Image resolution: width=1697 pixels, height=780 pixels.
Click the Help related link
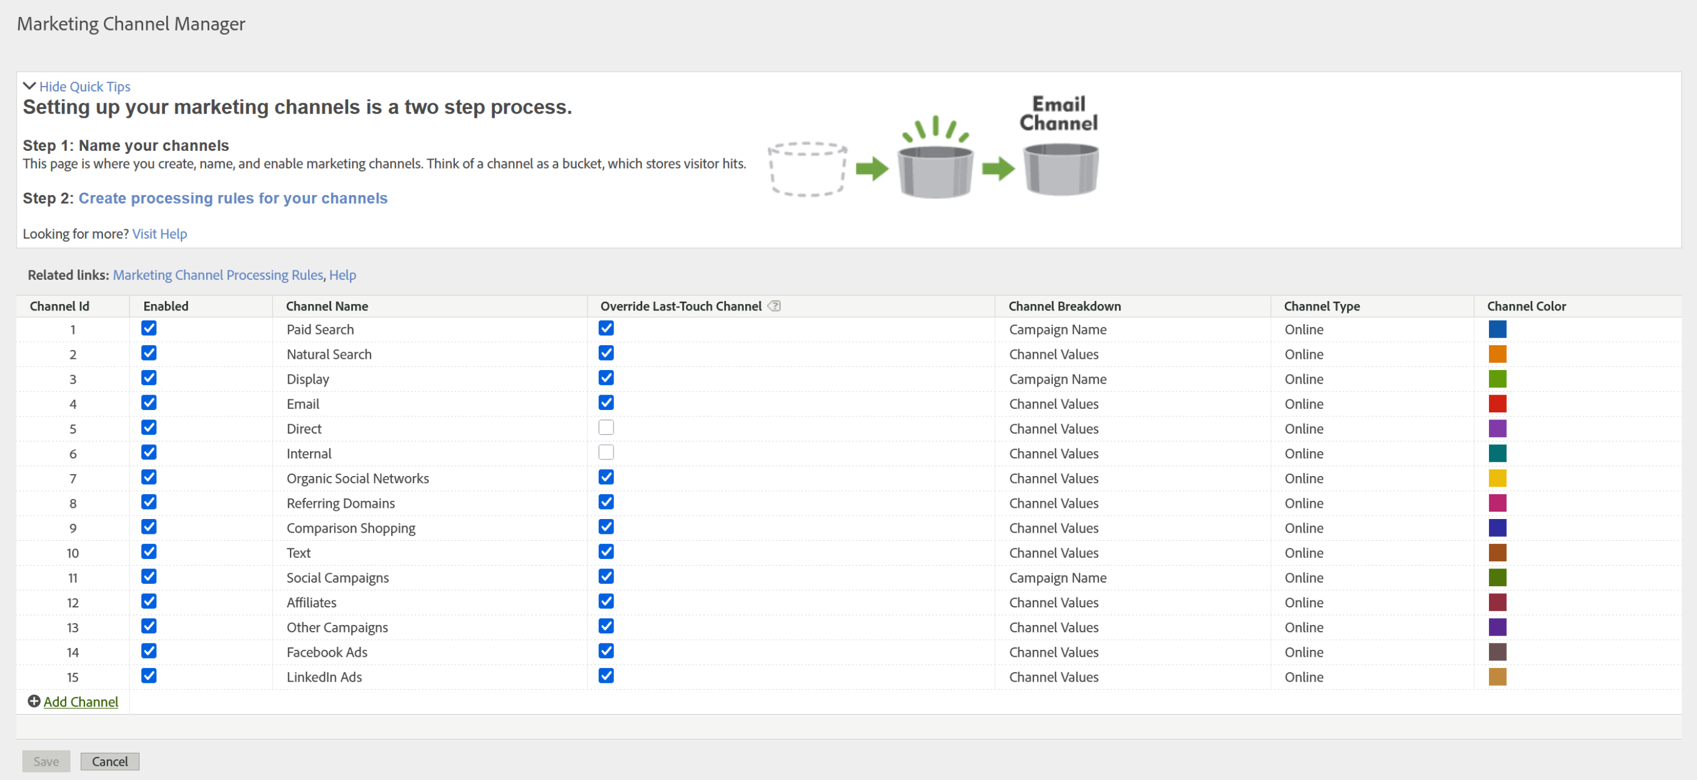(342, 275)
